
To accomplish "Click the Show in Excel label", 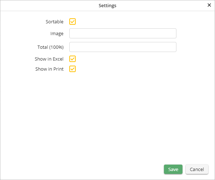I will 49,59.
